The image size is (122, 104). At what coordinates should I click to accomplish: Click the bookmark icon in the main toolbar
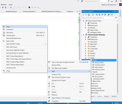click(29, 8)
